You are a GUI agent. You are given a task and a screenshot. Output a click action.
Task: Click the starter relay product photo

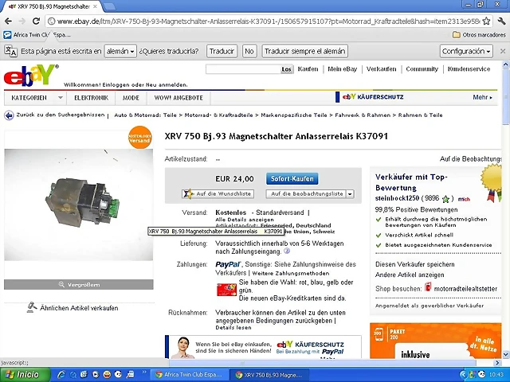(78, 205)
